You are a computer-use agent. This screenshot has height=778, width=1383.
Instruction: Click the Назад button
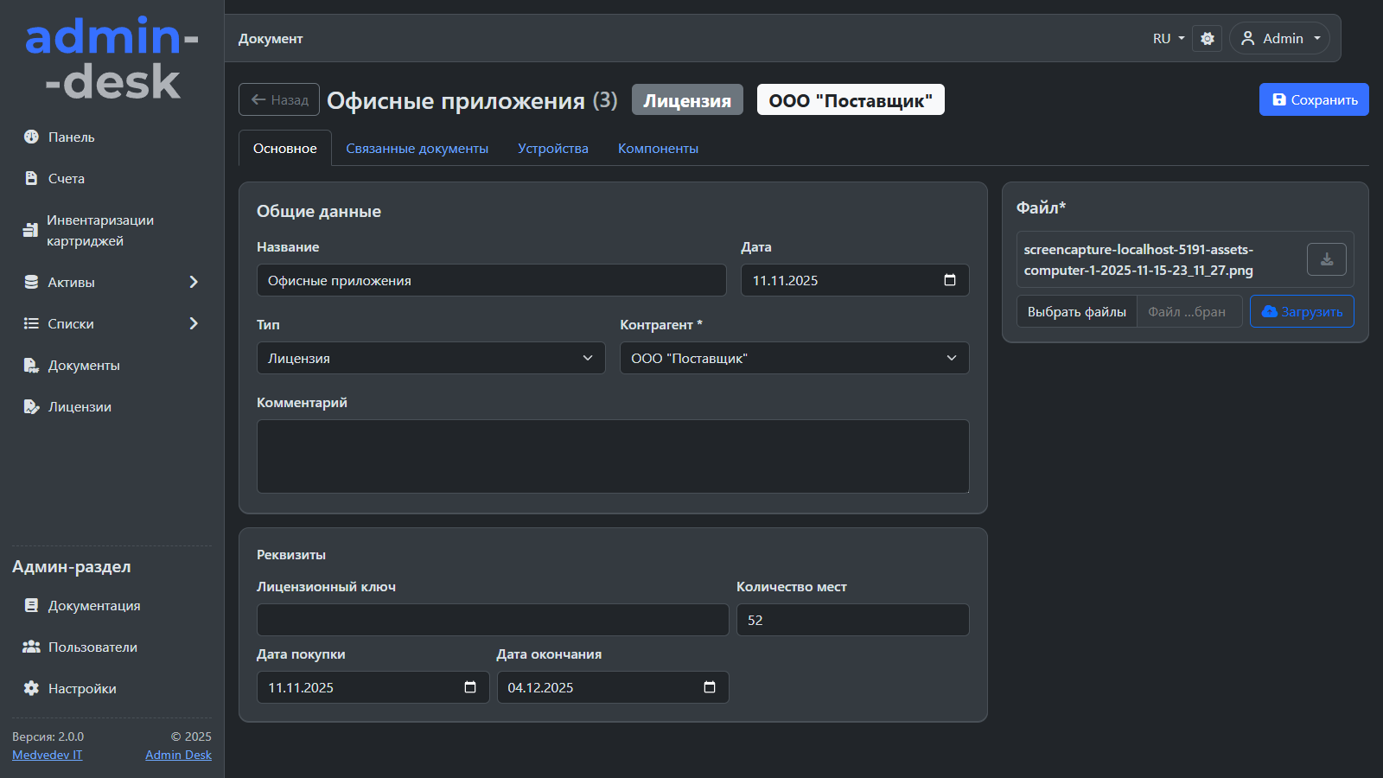[279, 99]
